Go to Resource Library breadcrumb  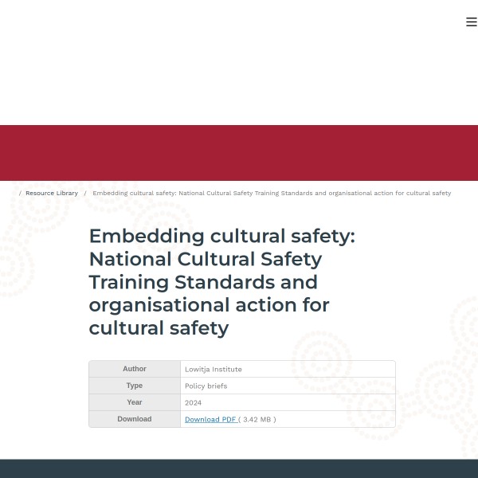52,194
